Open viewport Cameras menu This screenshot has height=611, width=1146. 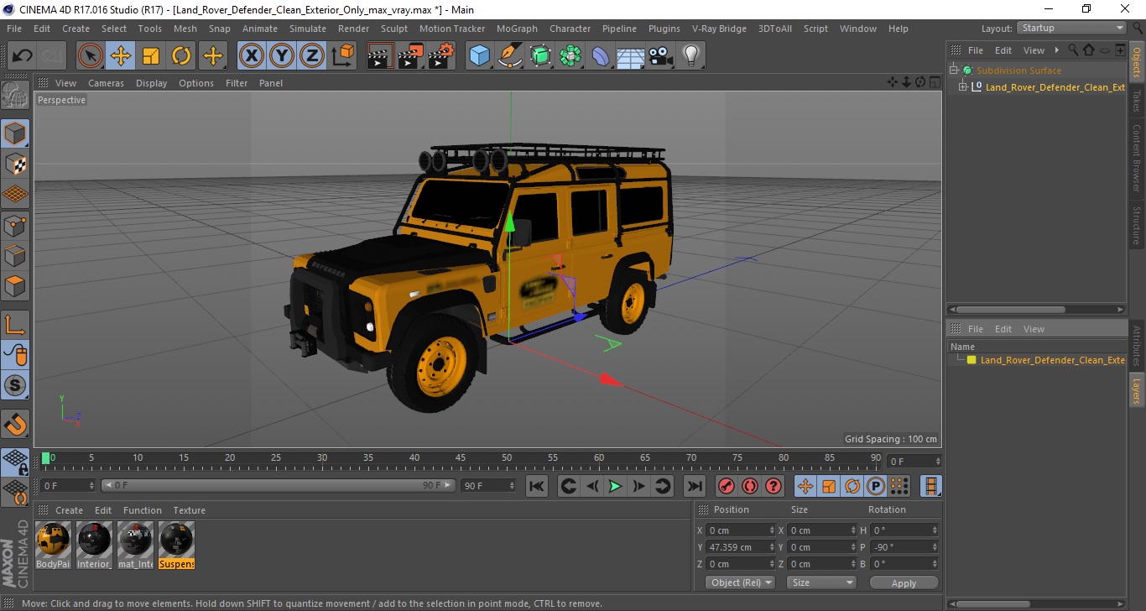[x=106, y=83]
